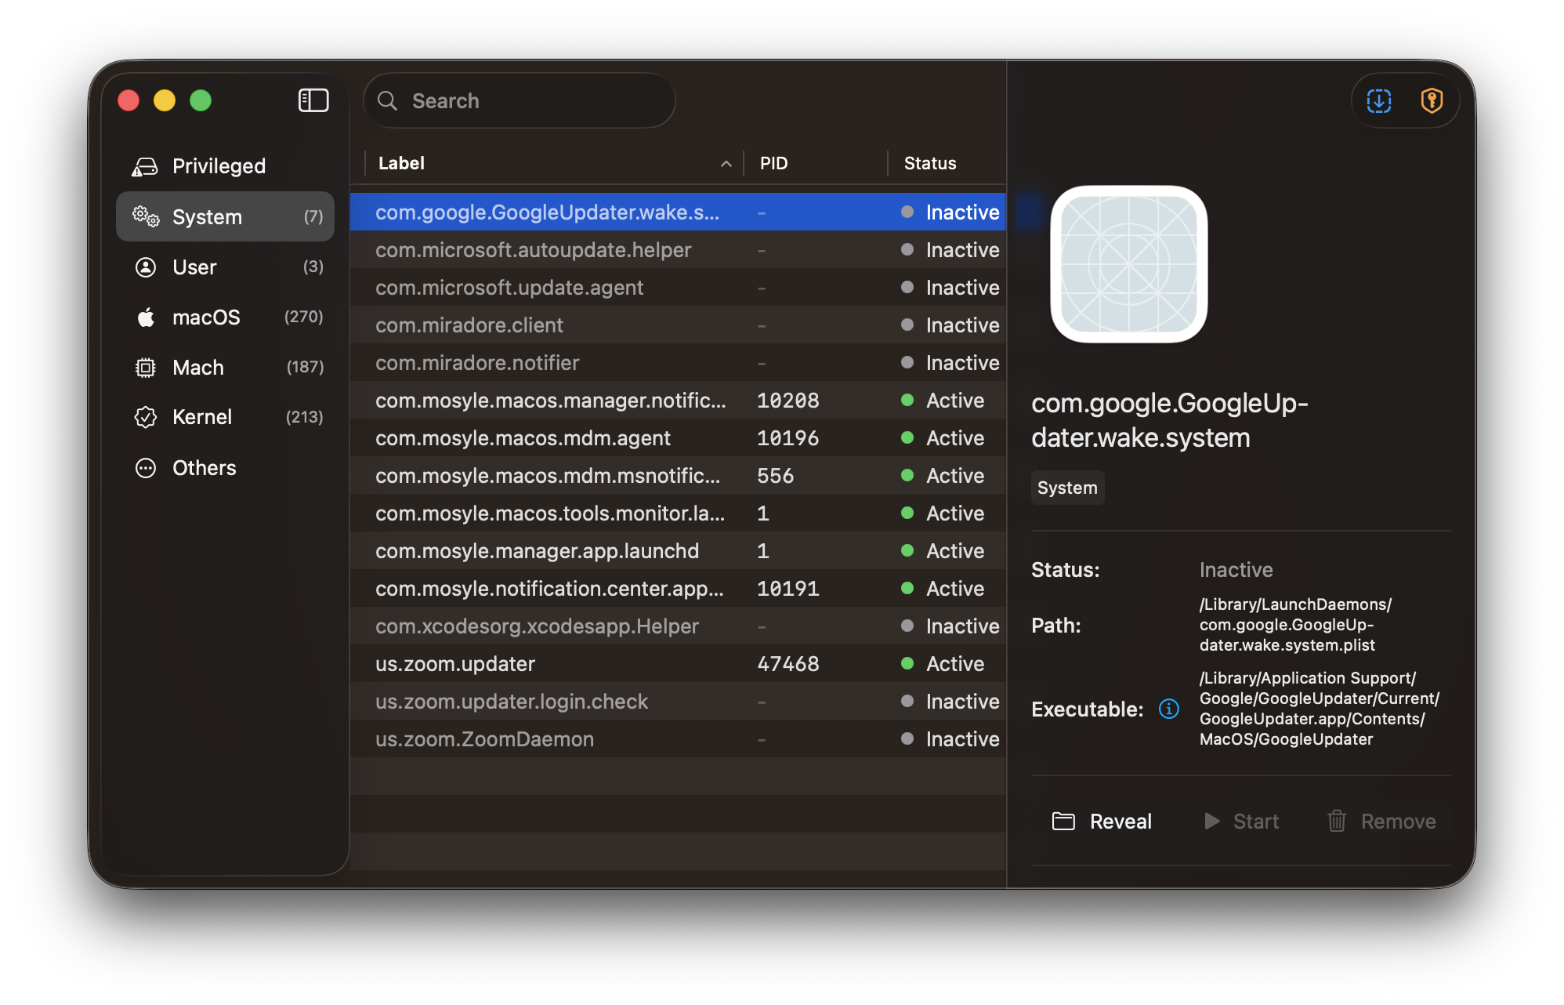1564x1005 pixels.
Task: Click the ellipsis circle icon next to Others
Action: [x=145, y=467]
